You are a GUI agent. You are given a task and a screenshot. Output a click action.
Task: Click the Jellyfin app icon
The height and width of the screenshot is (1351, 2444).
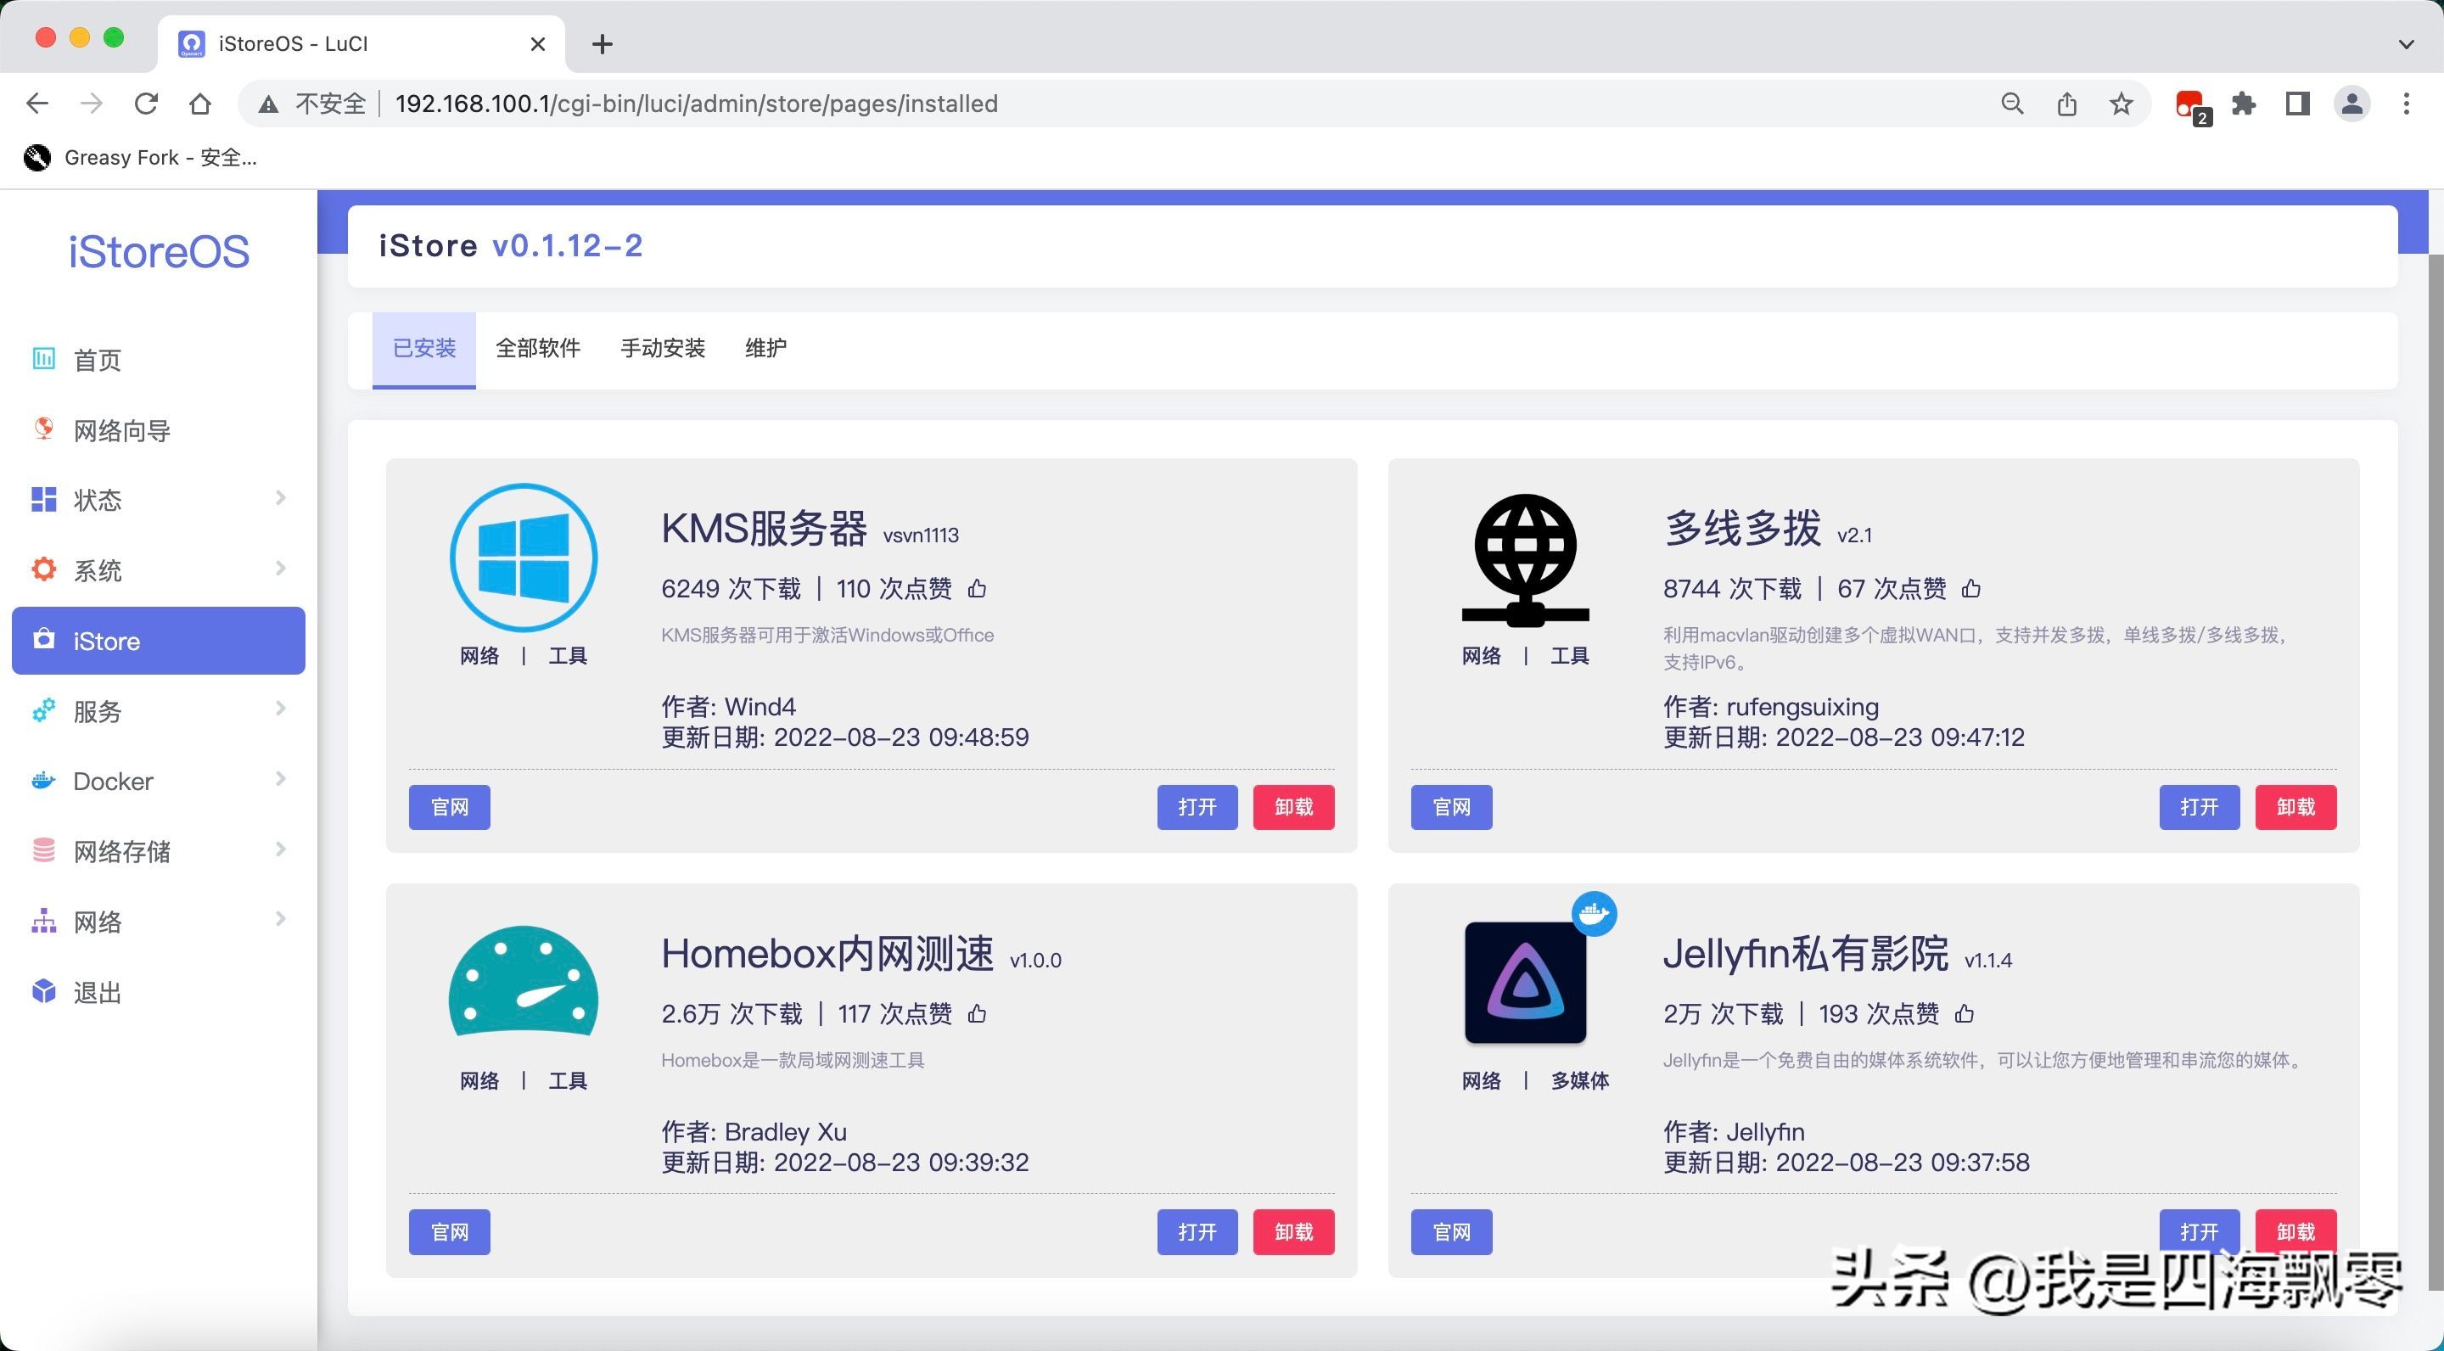coord(1525,982)
